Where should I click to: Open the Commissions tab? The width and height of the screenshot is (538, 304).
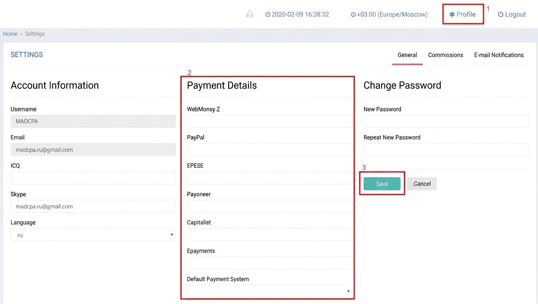tap(446, 55)
